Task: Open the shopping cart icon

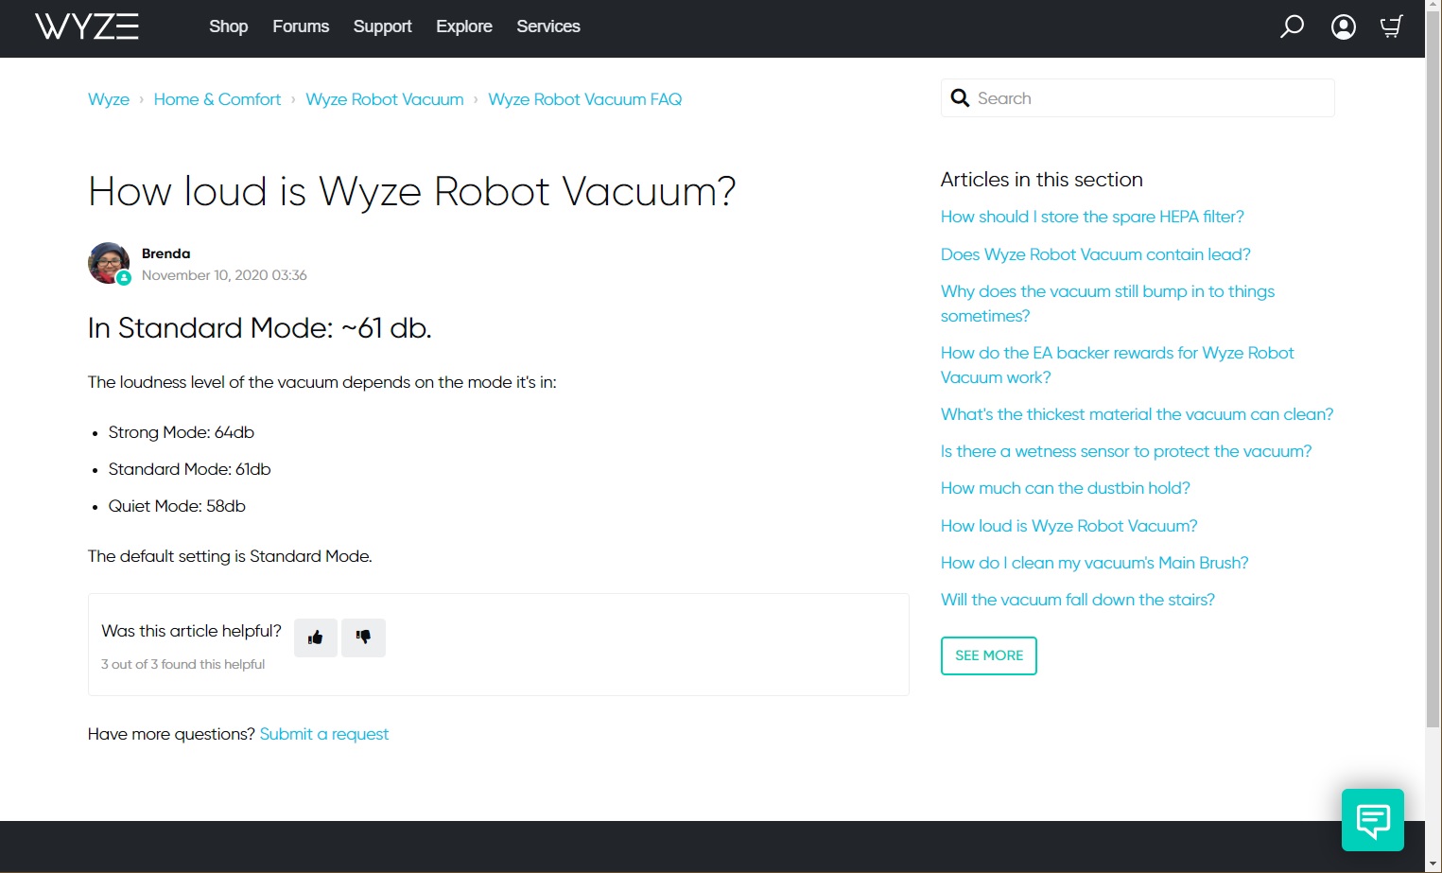Action: (1391, 26)
